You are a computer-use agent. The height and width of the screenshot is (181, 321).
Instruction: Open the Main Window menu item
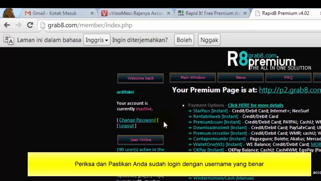(x=193, y=77)
